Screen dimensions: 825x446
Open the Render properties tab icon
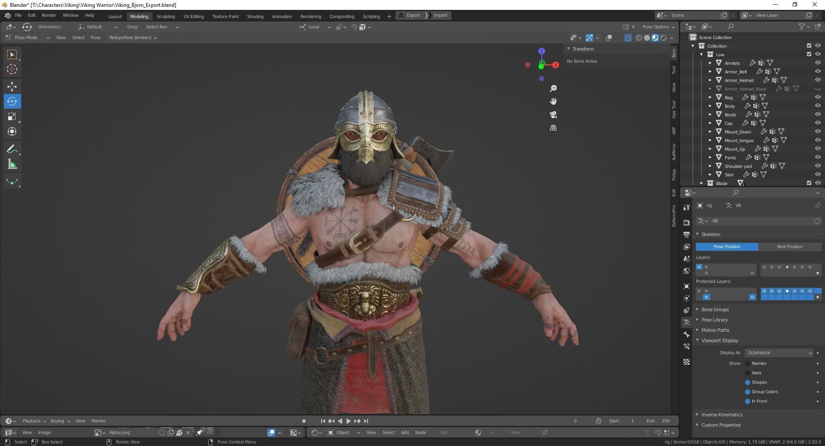click(687, 222)
